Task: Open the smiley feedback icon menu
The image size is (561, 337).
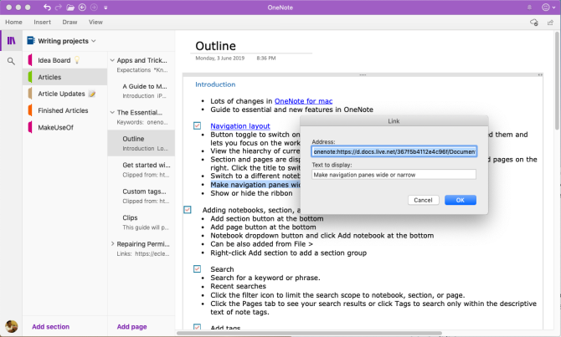Action: click(548, 8)
